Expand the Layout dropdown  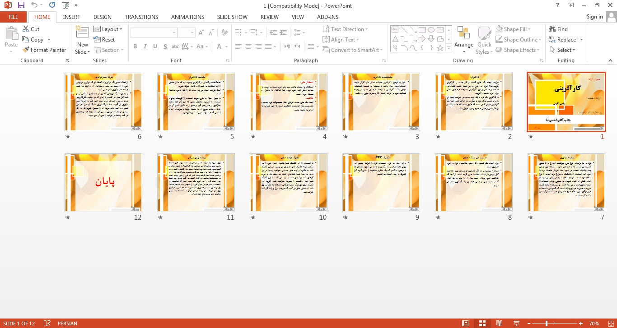coord(108,29)
